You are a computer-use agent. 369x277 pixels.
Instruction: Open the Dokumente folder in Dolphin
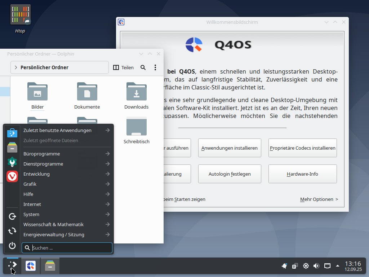point(87,96)
